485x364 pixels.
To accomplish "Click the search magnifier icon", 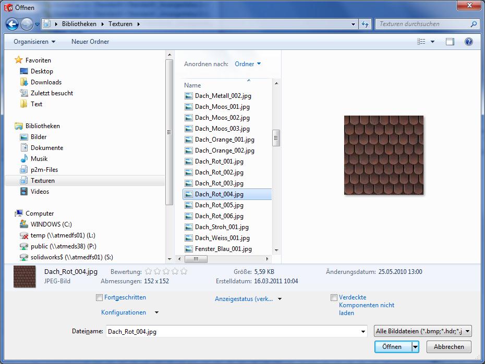I will pos(474,24).
